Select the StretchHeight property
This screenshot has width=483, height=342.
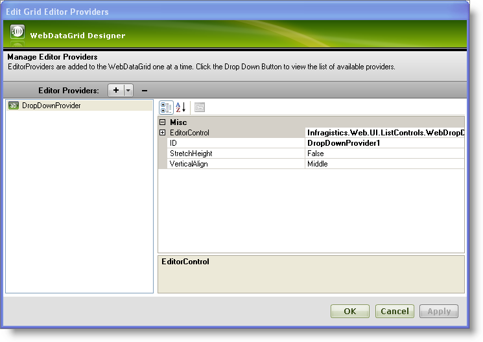coord(235,154)
